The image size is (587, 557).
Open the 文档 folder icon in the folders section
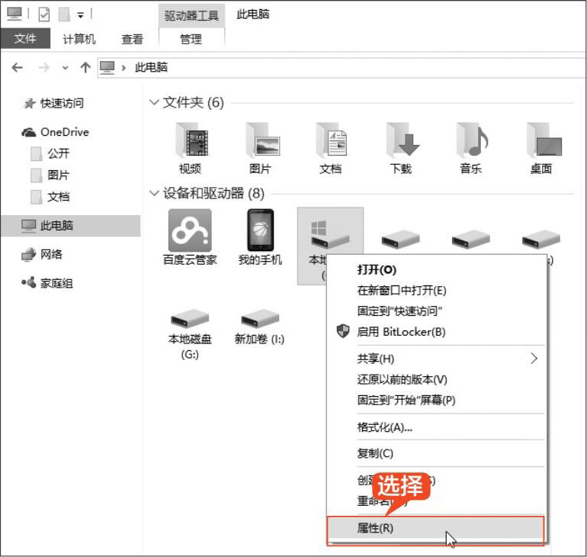point(332,140)
